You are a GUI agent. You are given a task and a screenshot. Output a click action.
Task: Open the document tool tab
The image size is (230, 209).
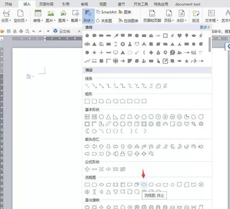click(x=187, y=4)
